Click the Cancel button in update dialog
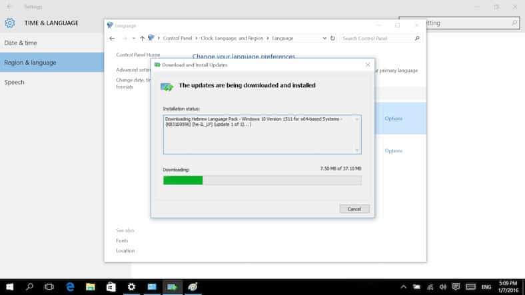 [354, 208]
